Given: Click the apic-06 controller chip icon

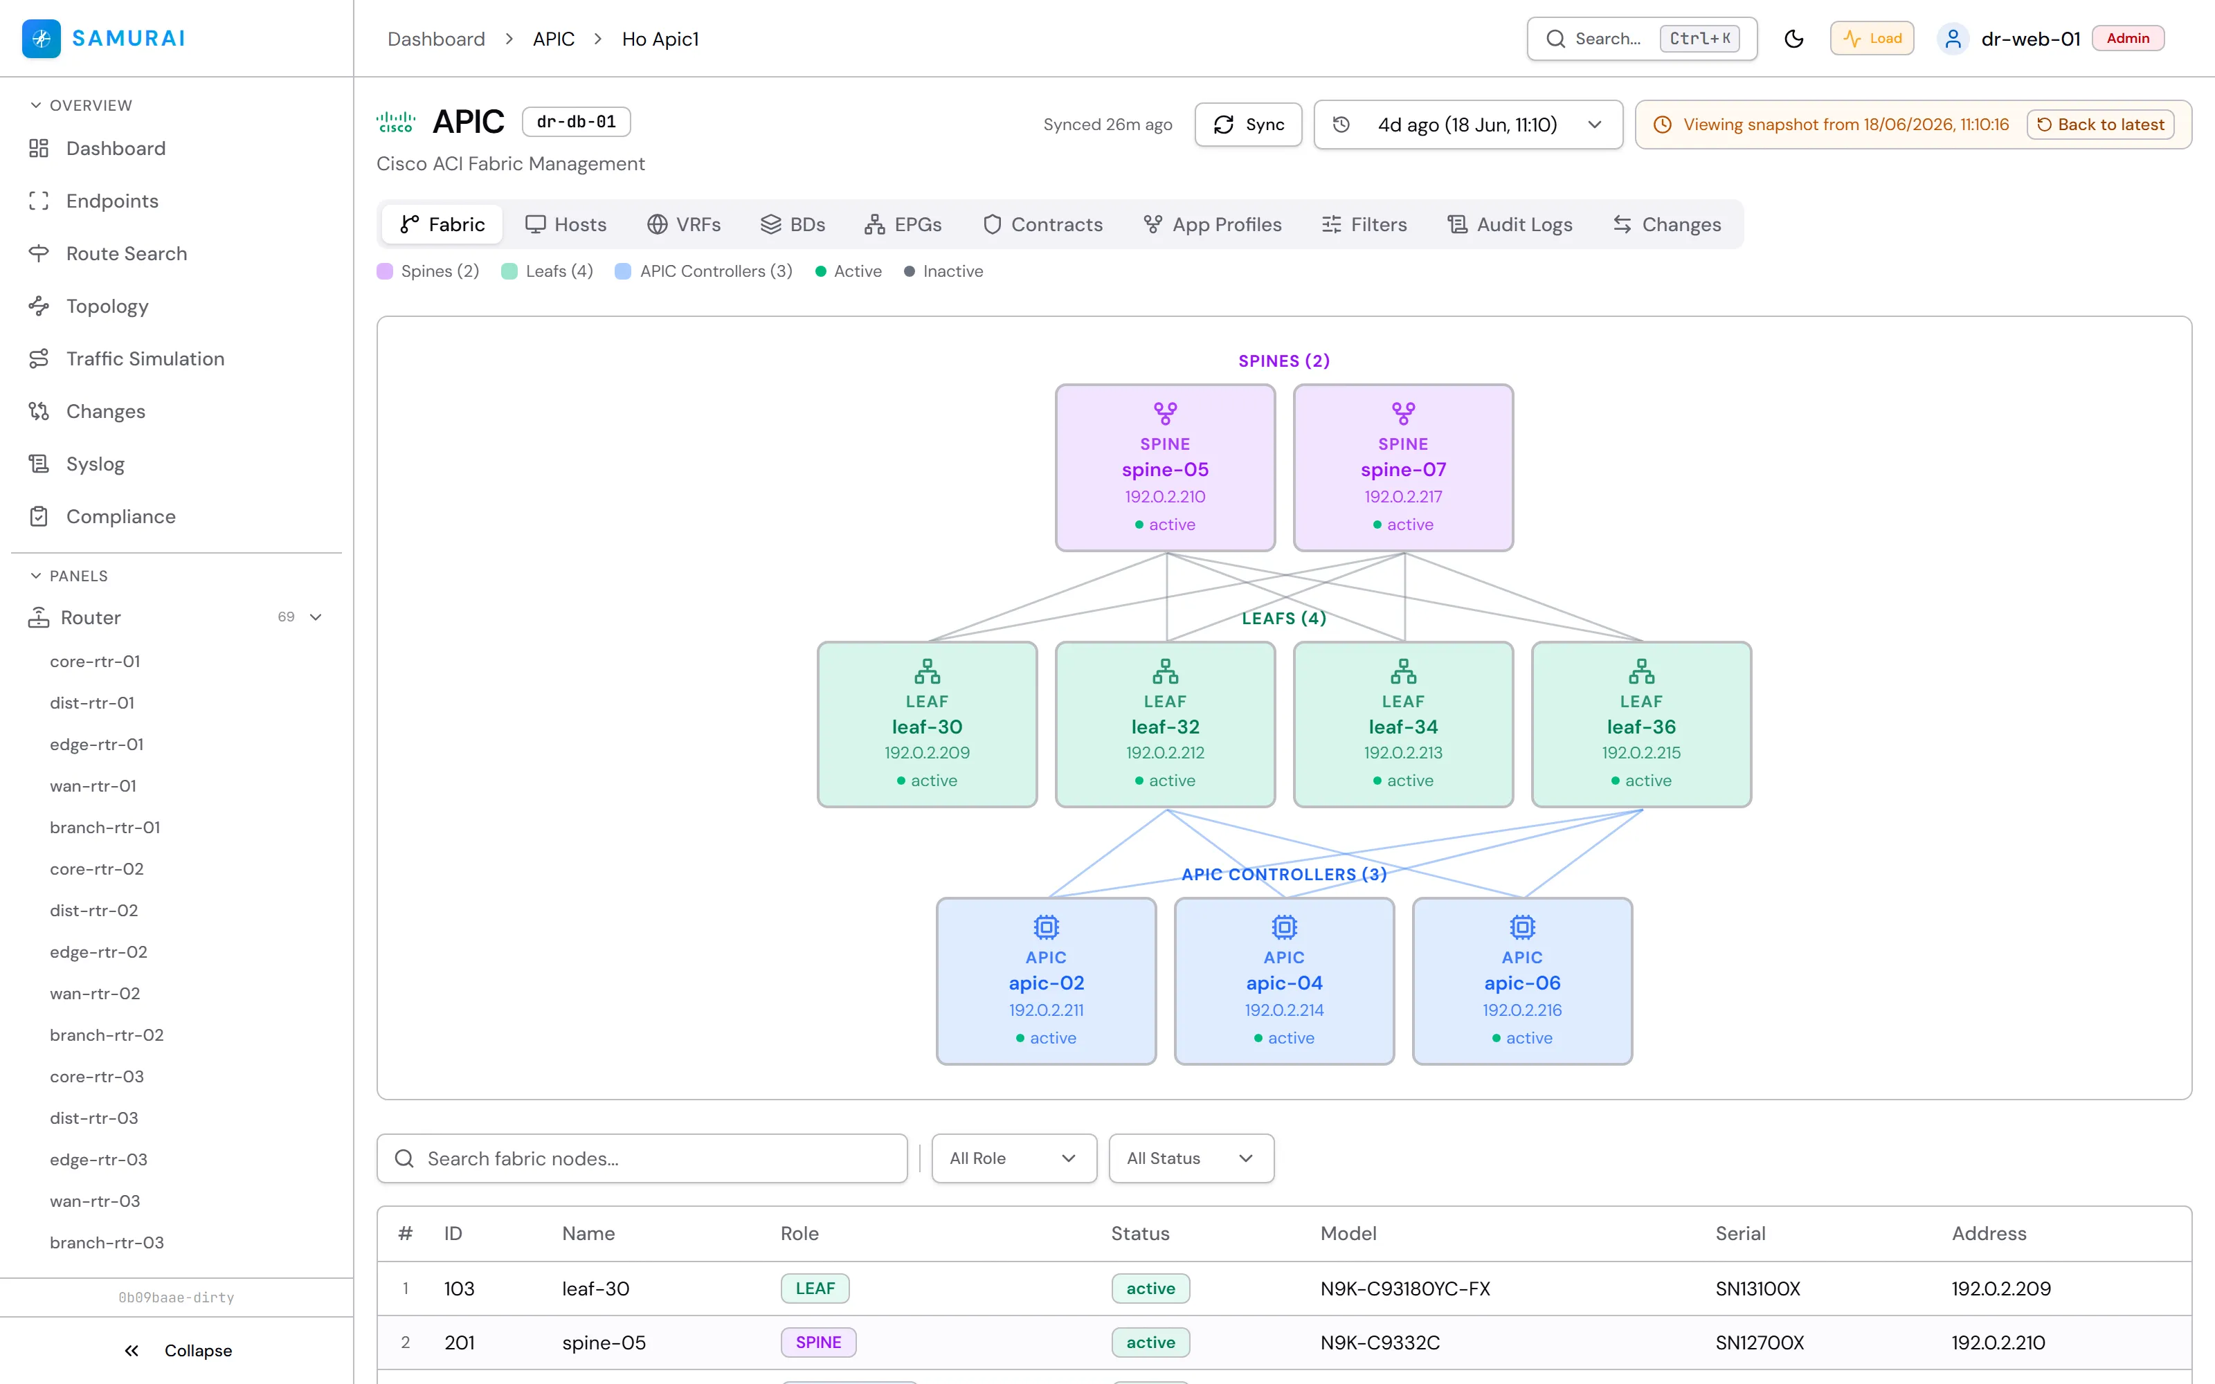Looking at the screenshot, I should [x=1522, y=927].
